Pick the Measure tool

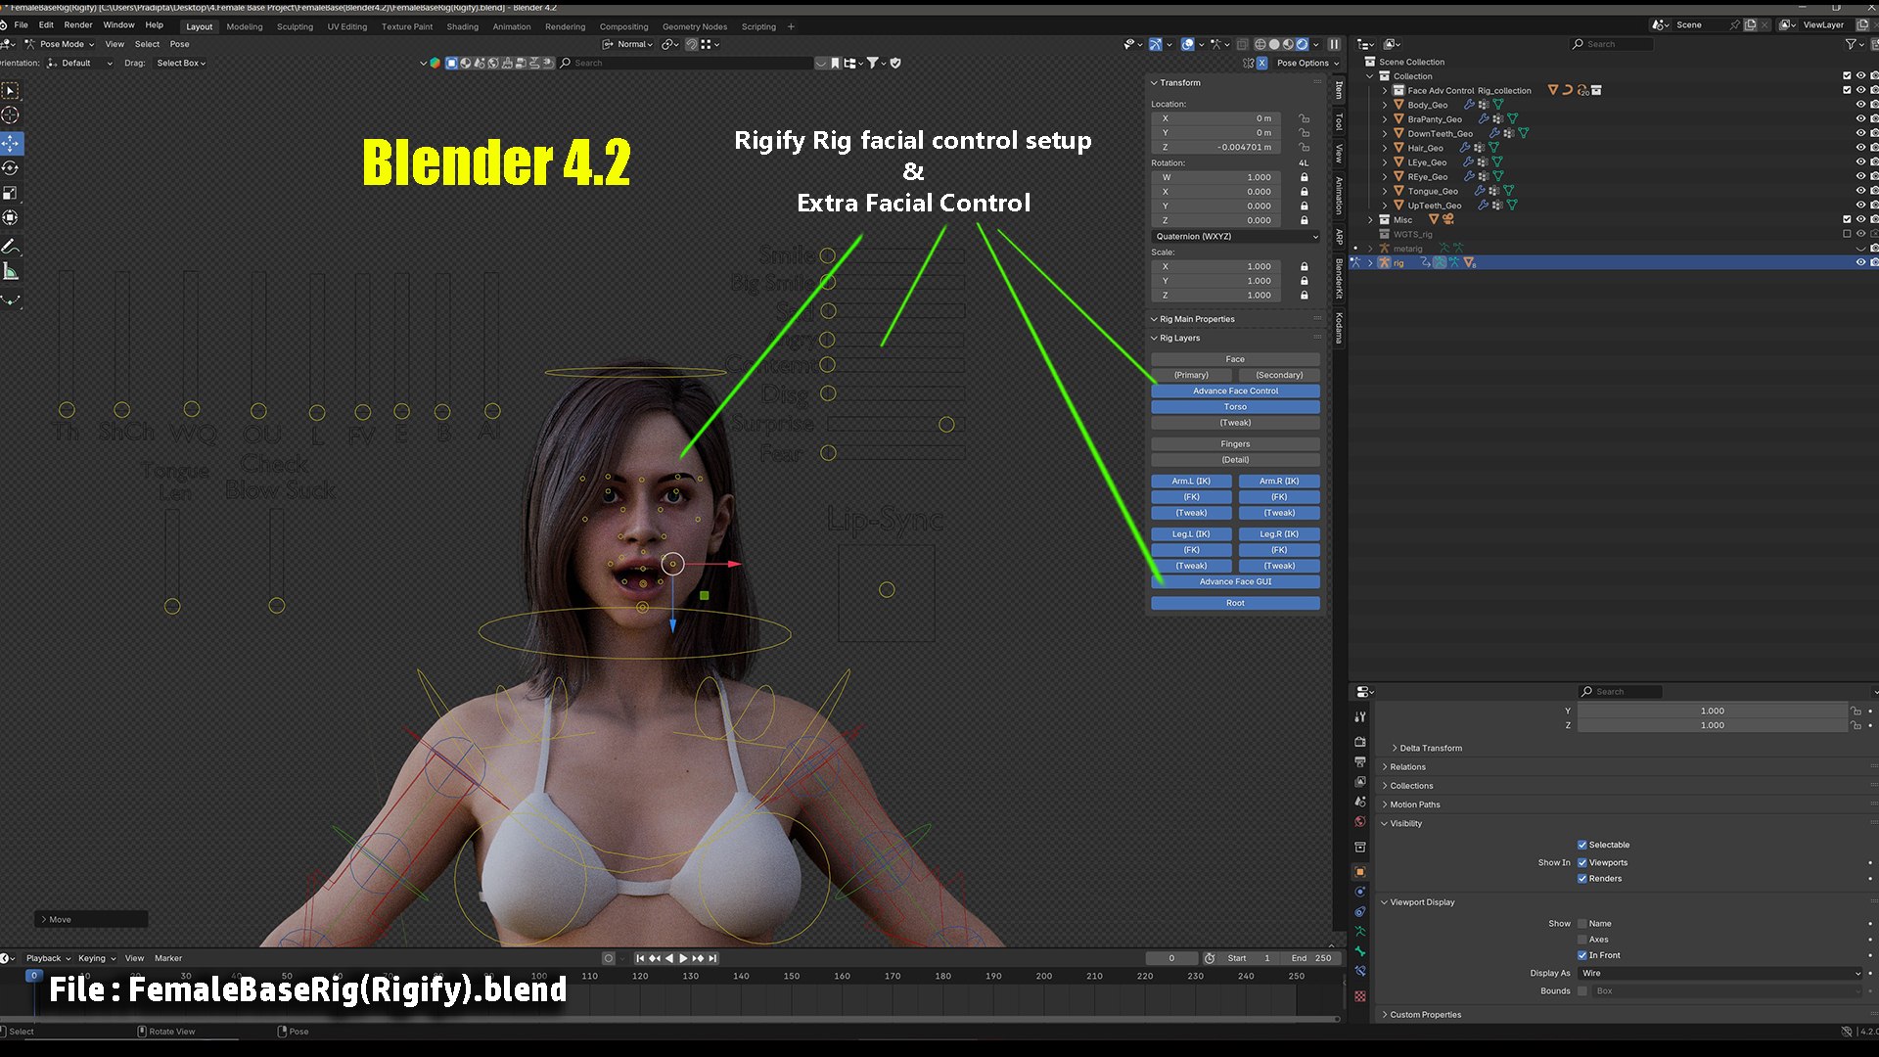coord(11,271)
